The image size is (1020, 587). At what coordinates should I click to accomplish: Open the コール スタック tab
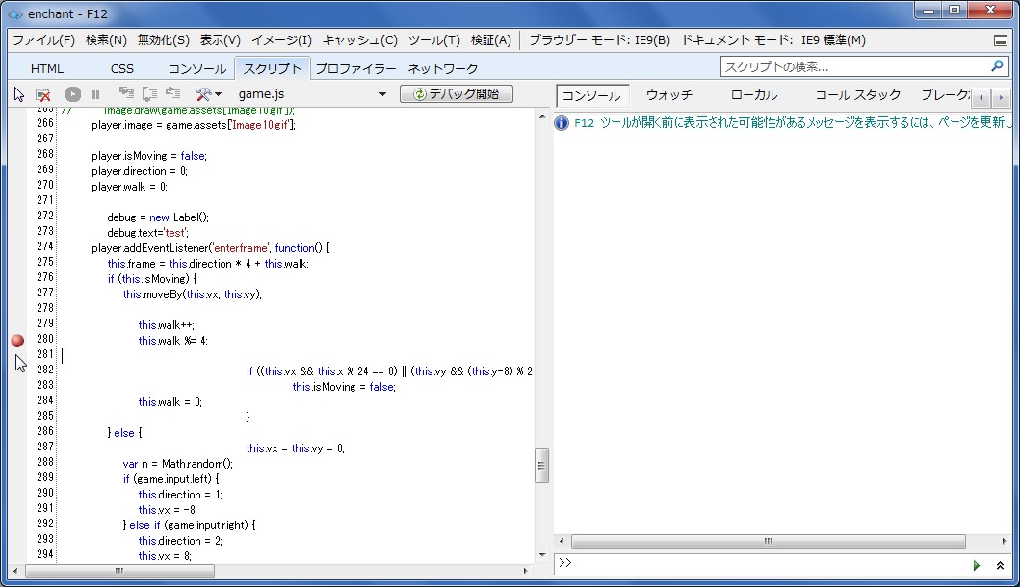tap(858, 95)
